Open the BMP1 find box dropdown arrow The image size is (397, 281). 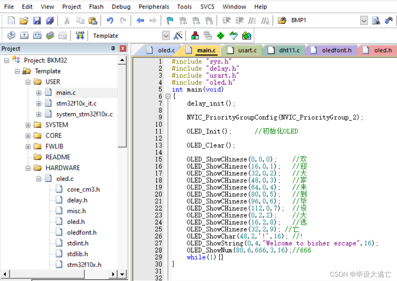point(364,20)
